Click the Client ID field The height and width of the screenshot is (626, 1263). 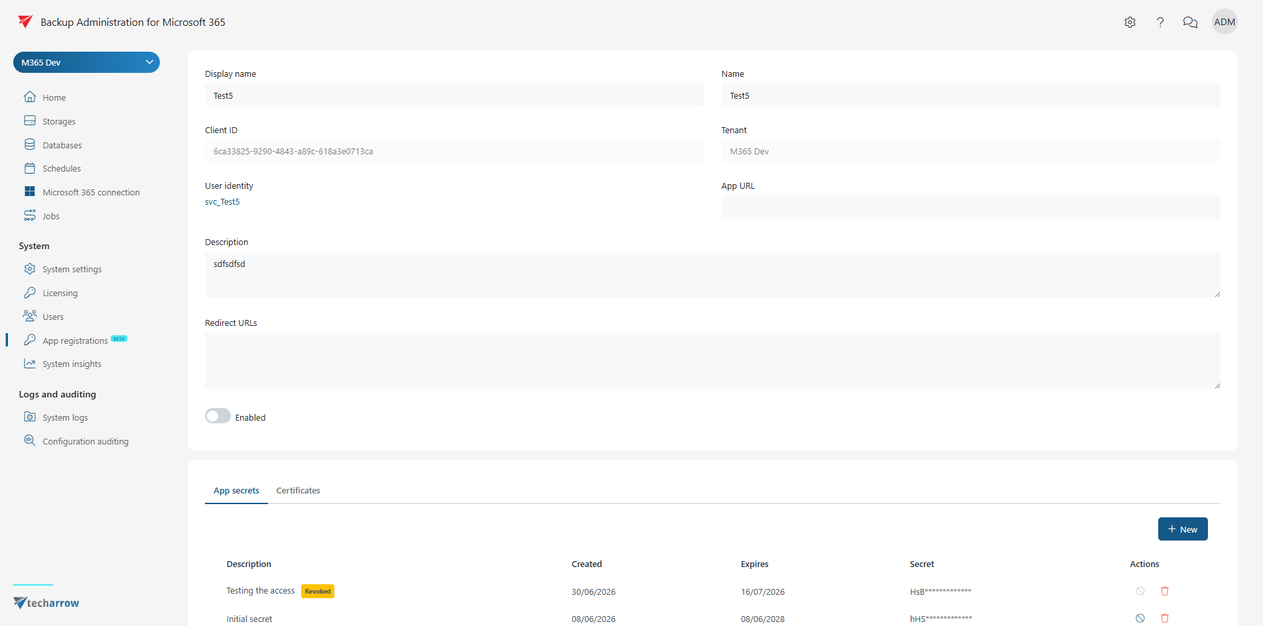pos(454,151)
